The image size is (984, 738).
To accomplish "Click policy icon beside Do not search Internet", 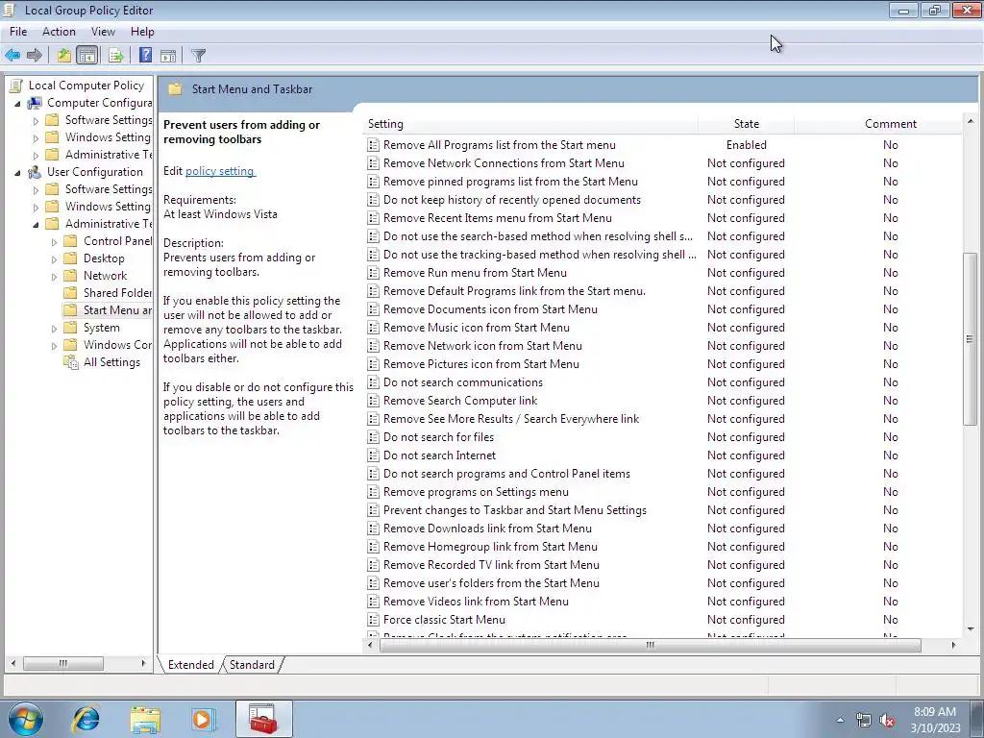I will click(374, 455).
